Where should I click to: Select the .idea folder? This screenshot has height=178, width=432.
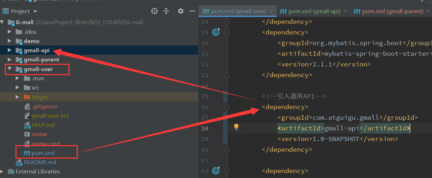pyautogui.click(x=30, y=32)
